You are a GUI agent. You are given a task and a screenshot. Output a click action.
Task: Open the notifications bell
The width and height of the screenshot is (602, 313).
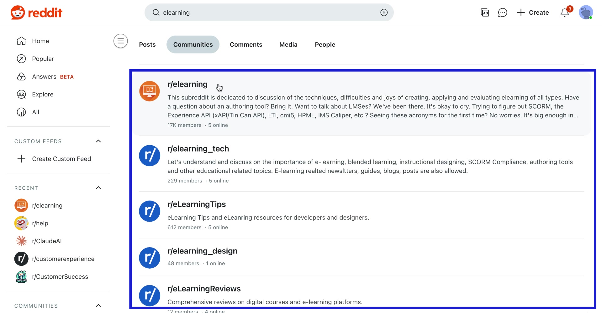tap(565, 13)
